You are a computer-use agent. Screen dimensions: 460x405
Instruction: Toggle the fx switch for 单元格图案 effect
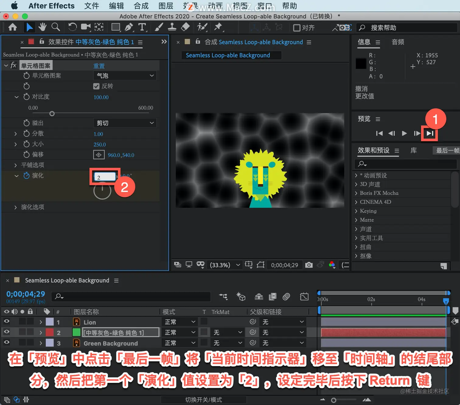tap(13, 65)
